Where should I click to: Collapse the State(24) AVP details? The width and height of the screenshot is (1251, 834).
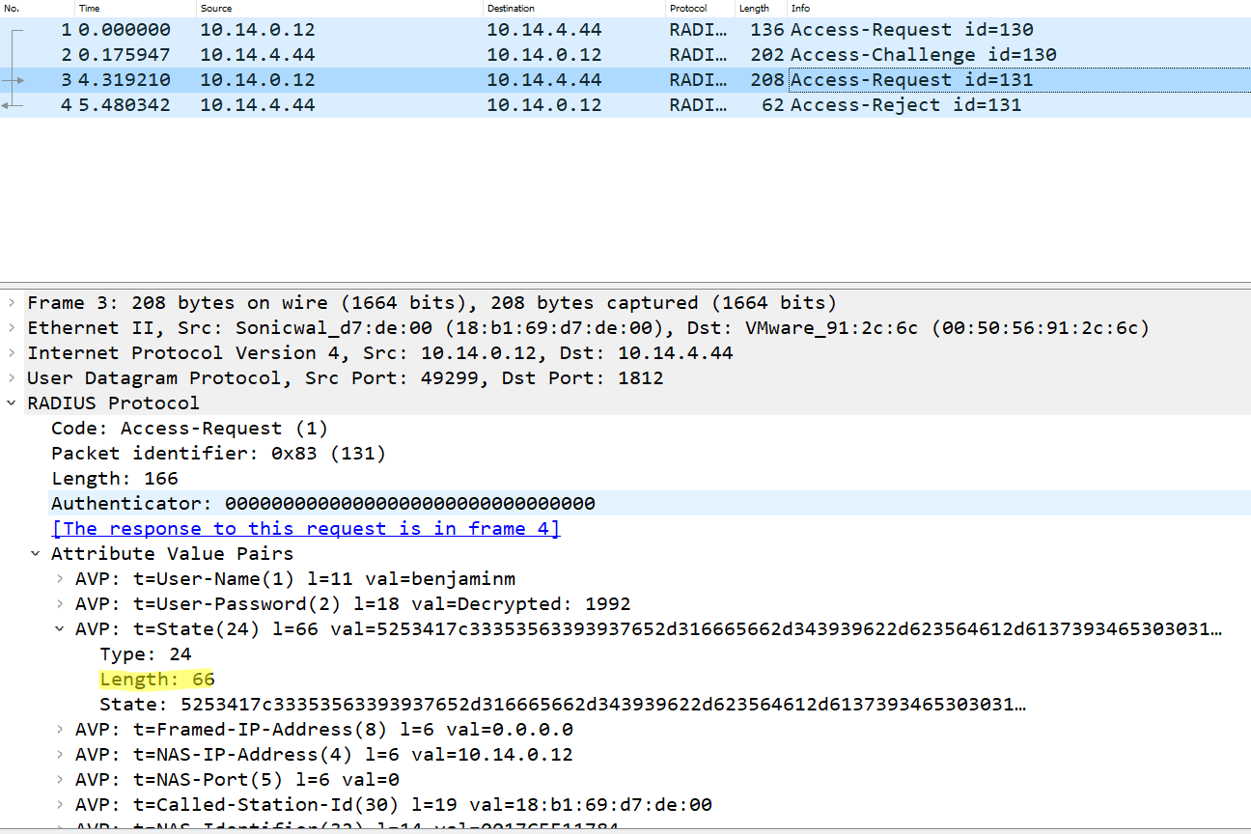click(x=60, y=628)
